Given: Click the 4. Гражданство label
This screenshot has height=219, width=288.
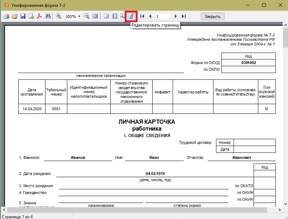Looking at the screenshot, I should (x=33, y=193).
